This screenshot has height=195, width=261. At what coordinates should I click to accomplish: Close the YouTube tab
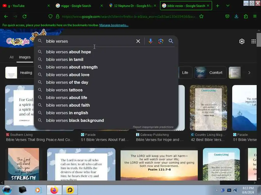tap(49, 6)
